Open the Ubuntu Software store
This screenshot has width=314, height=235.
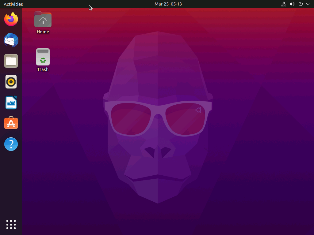tap(11, 123)
